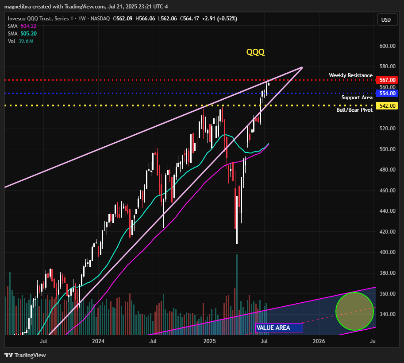Select the Support Area text label
The width and height of the screenshot is (404, 363).
click(x=357, y=98)
